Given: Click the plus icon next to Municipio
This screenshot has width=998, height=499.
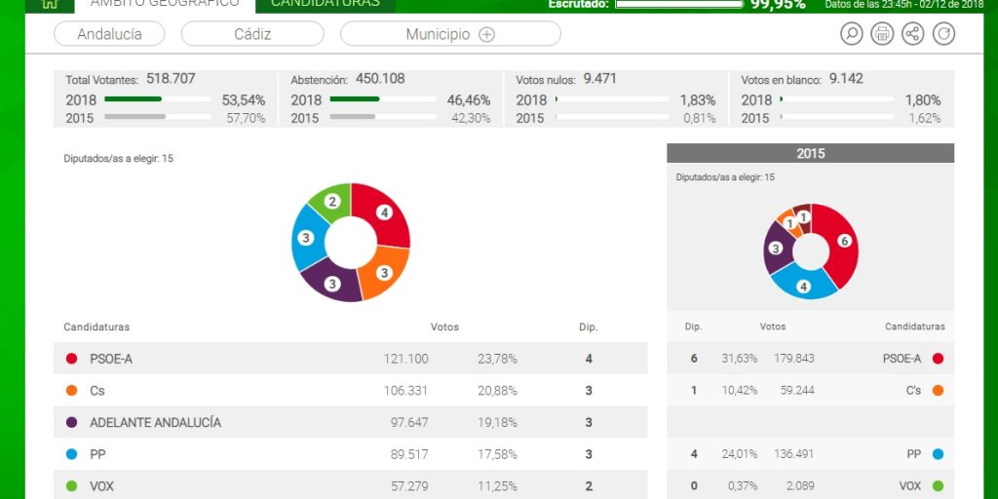Looking at the screenshot, I should coord(487,34).
